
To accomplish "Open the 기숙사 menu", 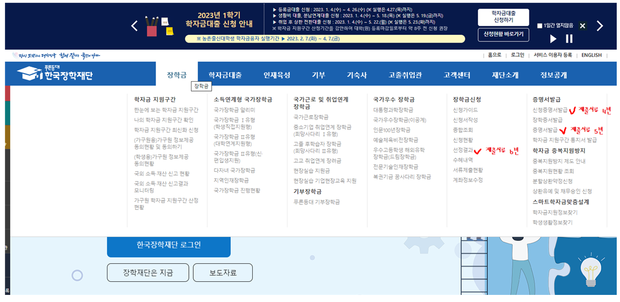I will tap(357, 75).
